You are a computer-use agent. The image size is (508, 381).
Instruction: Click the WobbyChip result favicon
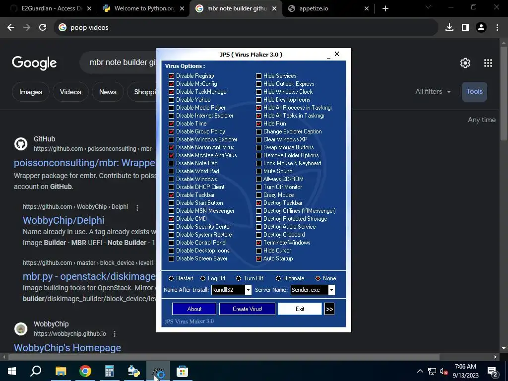[21, 329]
